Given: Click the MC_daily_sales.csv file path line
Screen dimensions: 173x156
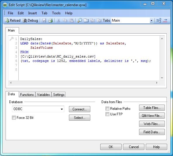Looking at the screenshot, I should coord(58,56).
